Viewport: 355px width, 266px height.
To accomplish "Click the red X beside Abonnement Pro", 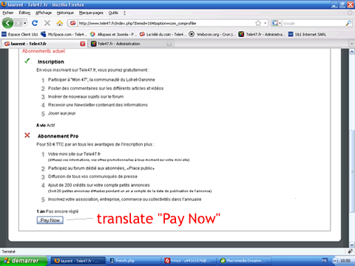I will click(x=27, y=135).
